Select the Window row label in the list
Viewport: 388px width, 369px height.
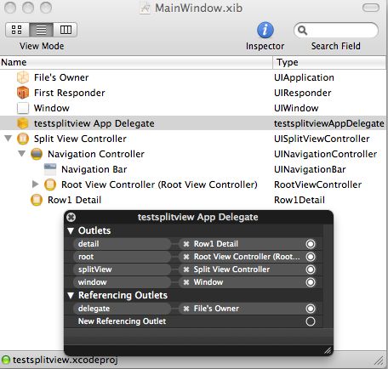(x=52, y=108)
